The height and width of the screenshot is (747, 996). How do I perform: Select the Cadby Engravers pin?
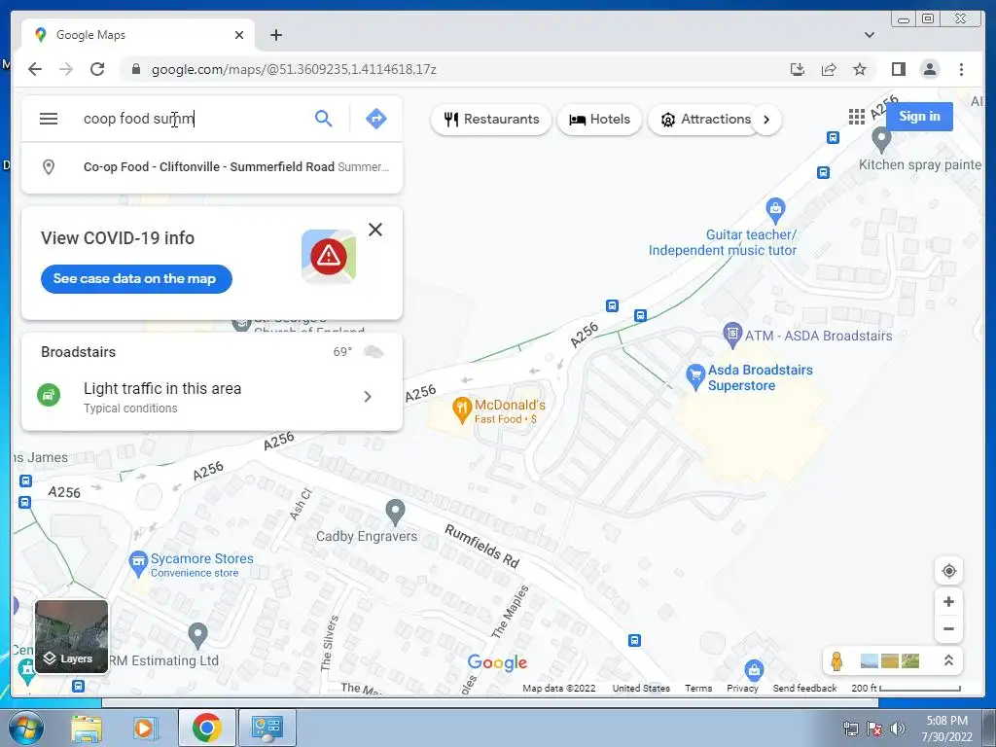point(395,512)
